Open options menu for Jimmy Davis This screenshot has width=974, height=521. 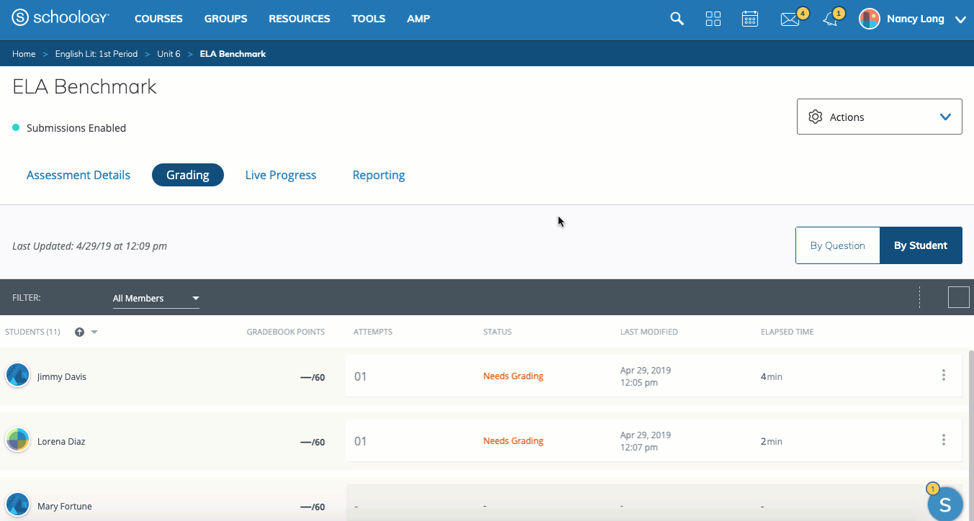coord(943,375)
